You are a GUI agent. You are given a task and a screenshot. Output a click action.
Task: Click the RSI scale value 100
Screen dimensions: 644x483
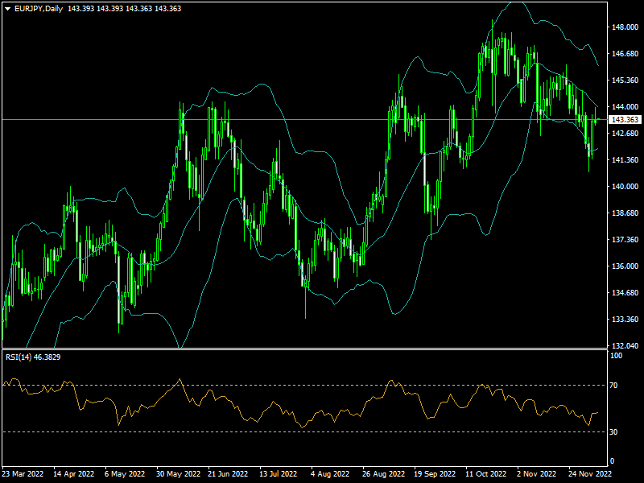click(617, 356)
